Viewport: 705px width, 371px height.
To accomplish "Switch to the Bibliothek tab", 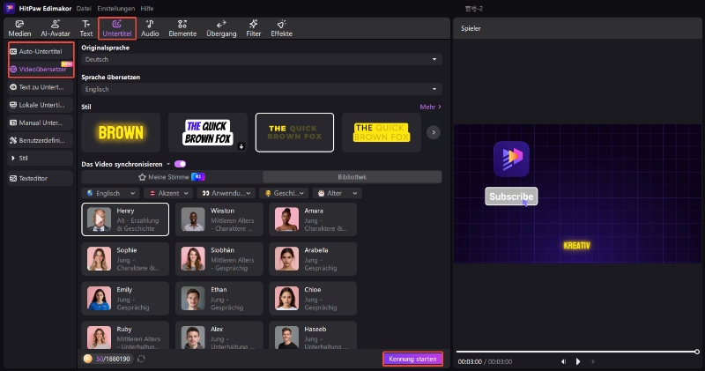I will 351,177.
